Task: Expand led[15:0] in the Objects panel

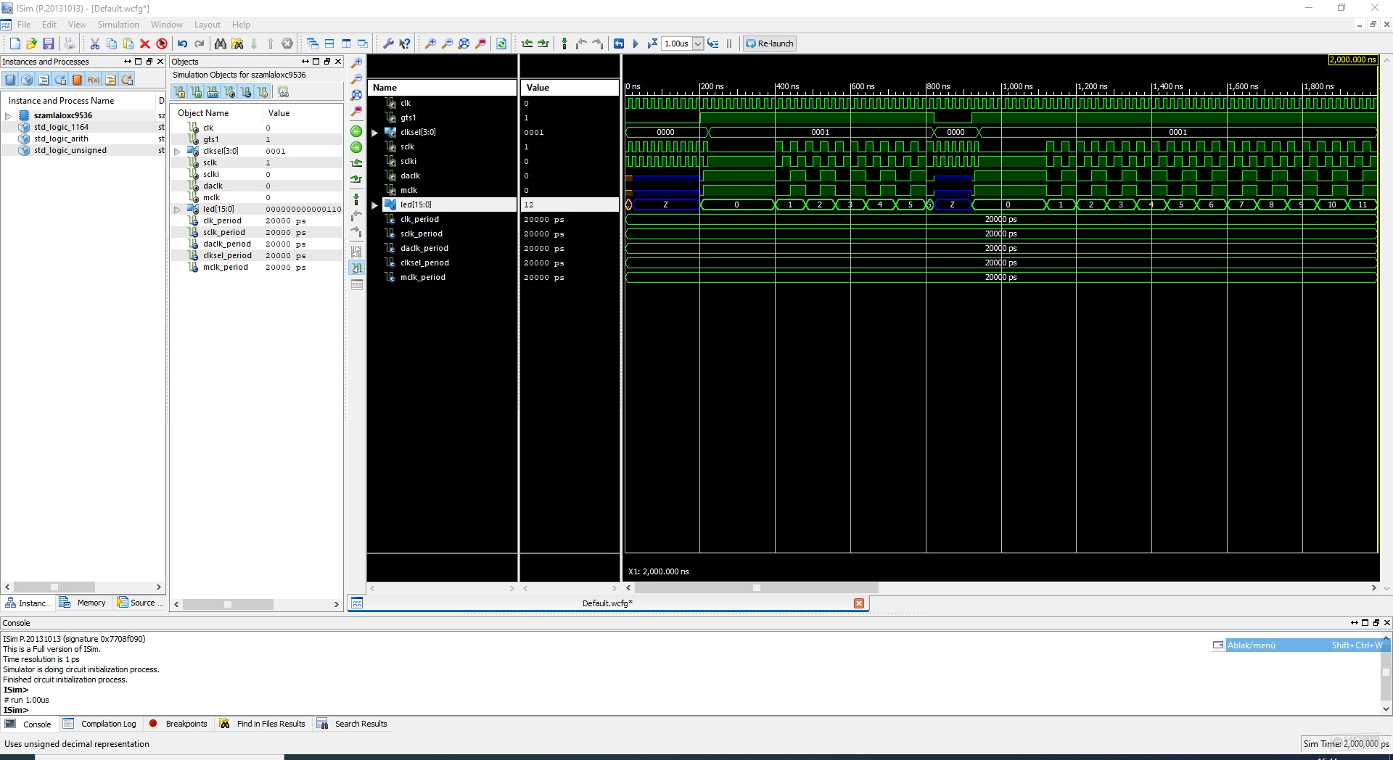Action: click(177, 210)
